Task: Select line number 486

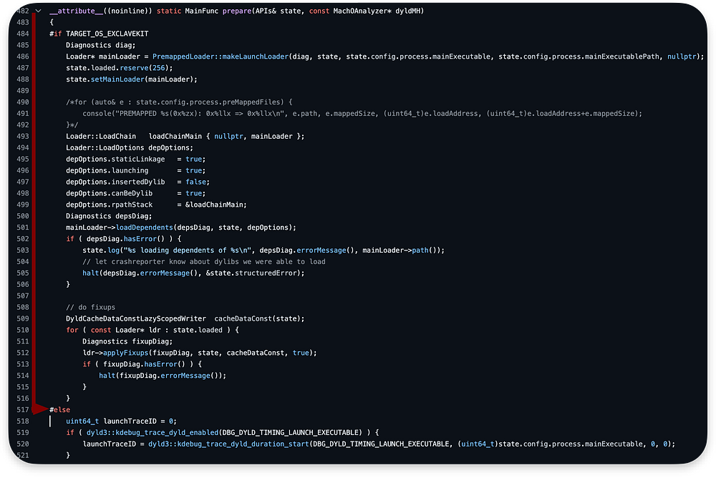Action: pyautogui.click(x=23, y=57)
